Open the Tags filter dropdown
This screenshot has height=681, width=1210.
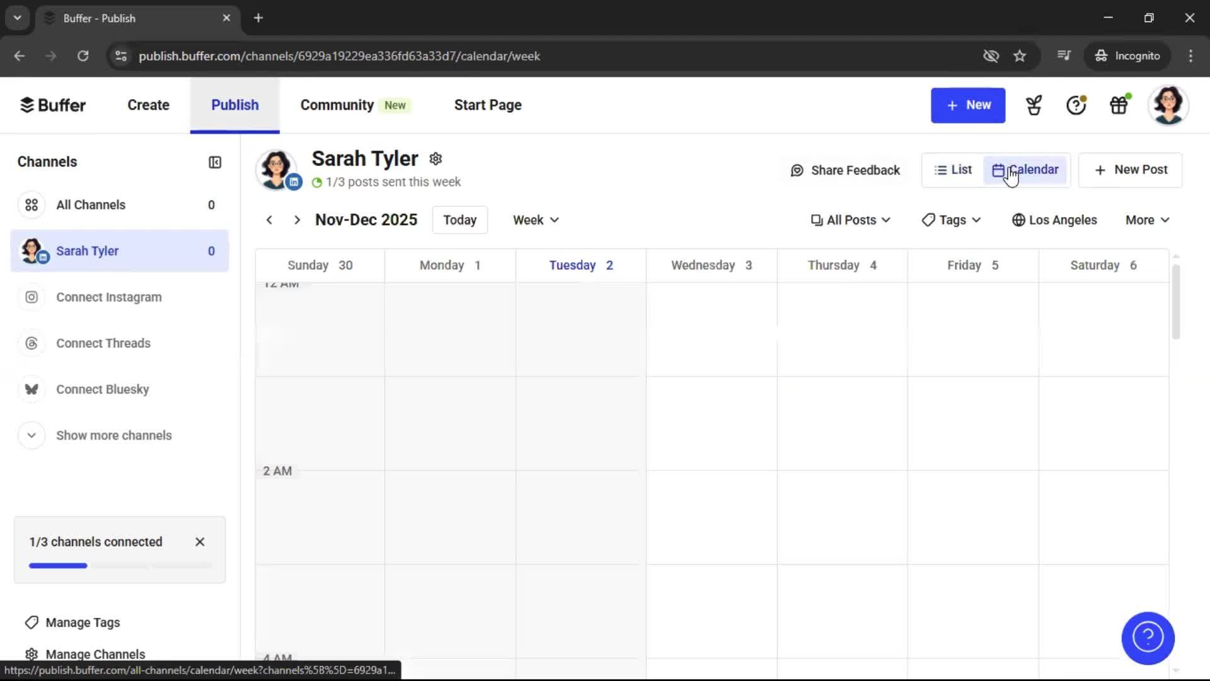click(950, 219)
